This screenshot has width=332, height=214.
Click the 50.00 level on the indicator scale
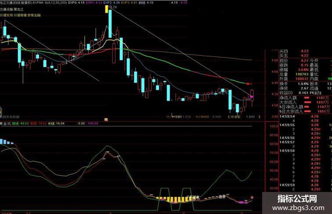[274, 170]
